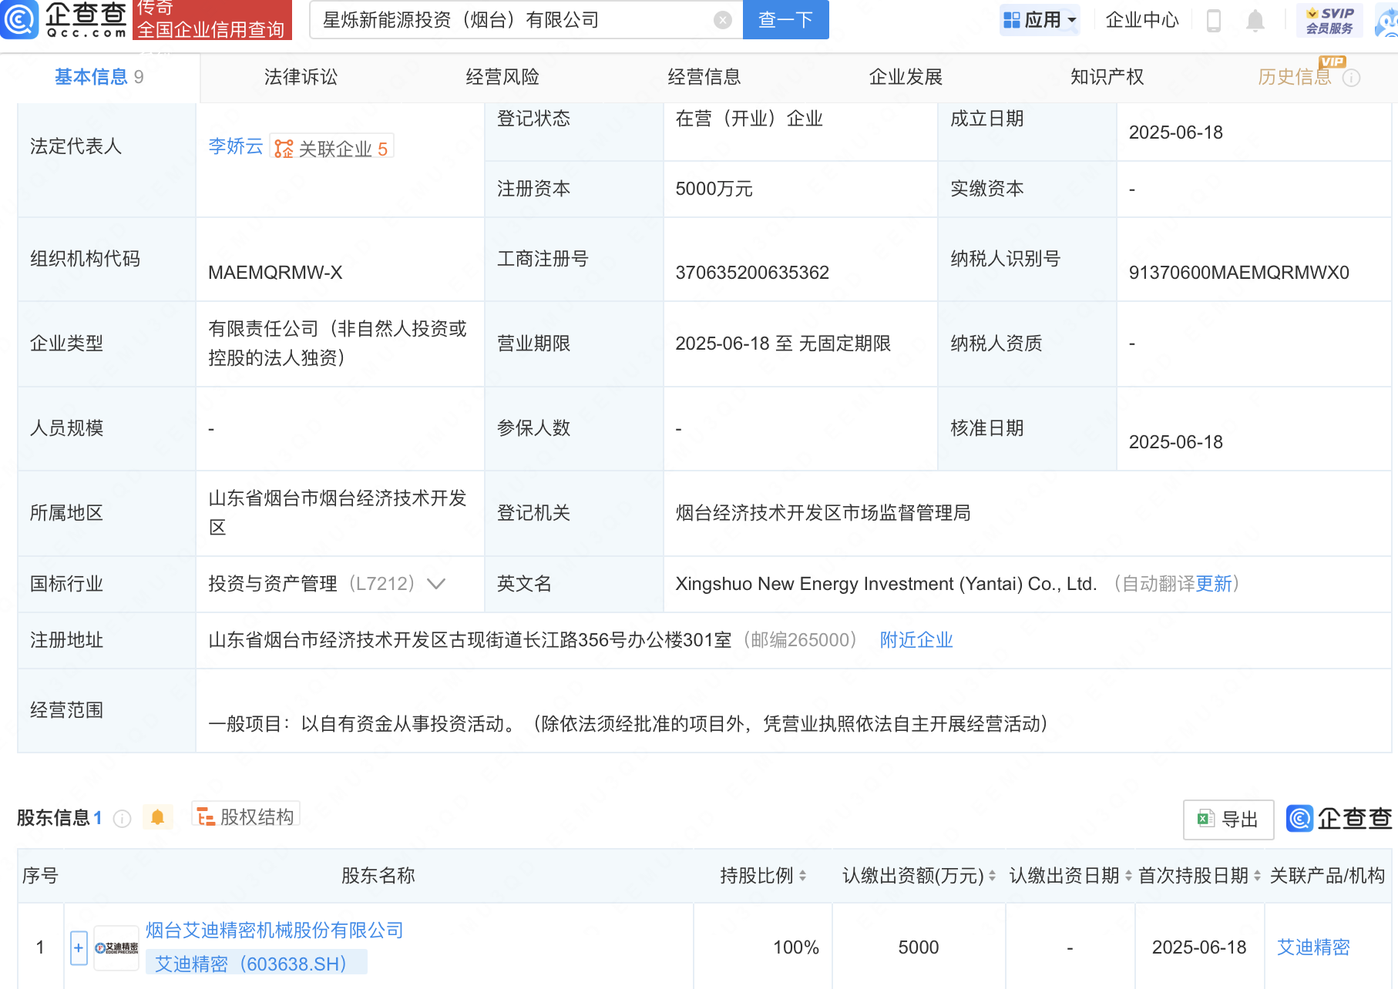
Task: Open legal representative 李娇云 profile
Action: (236, 146)
